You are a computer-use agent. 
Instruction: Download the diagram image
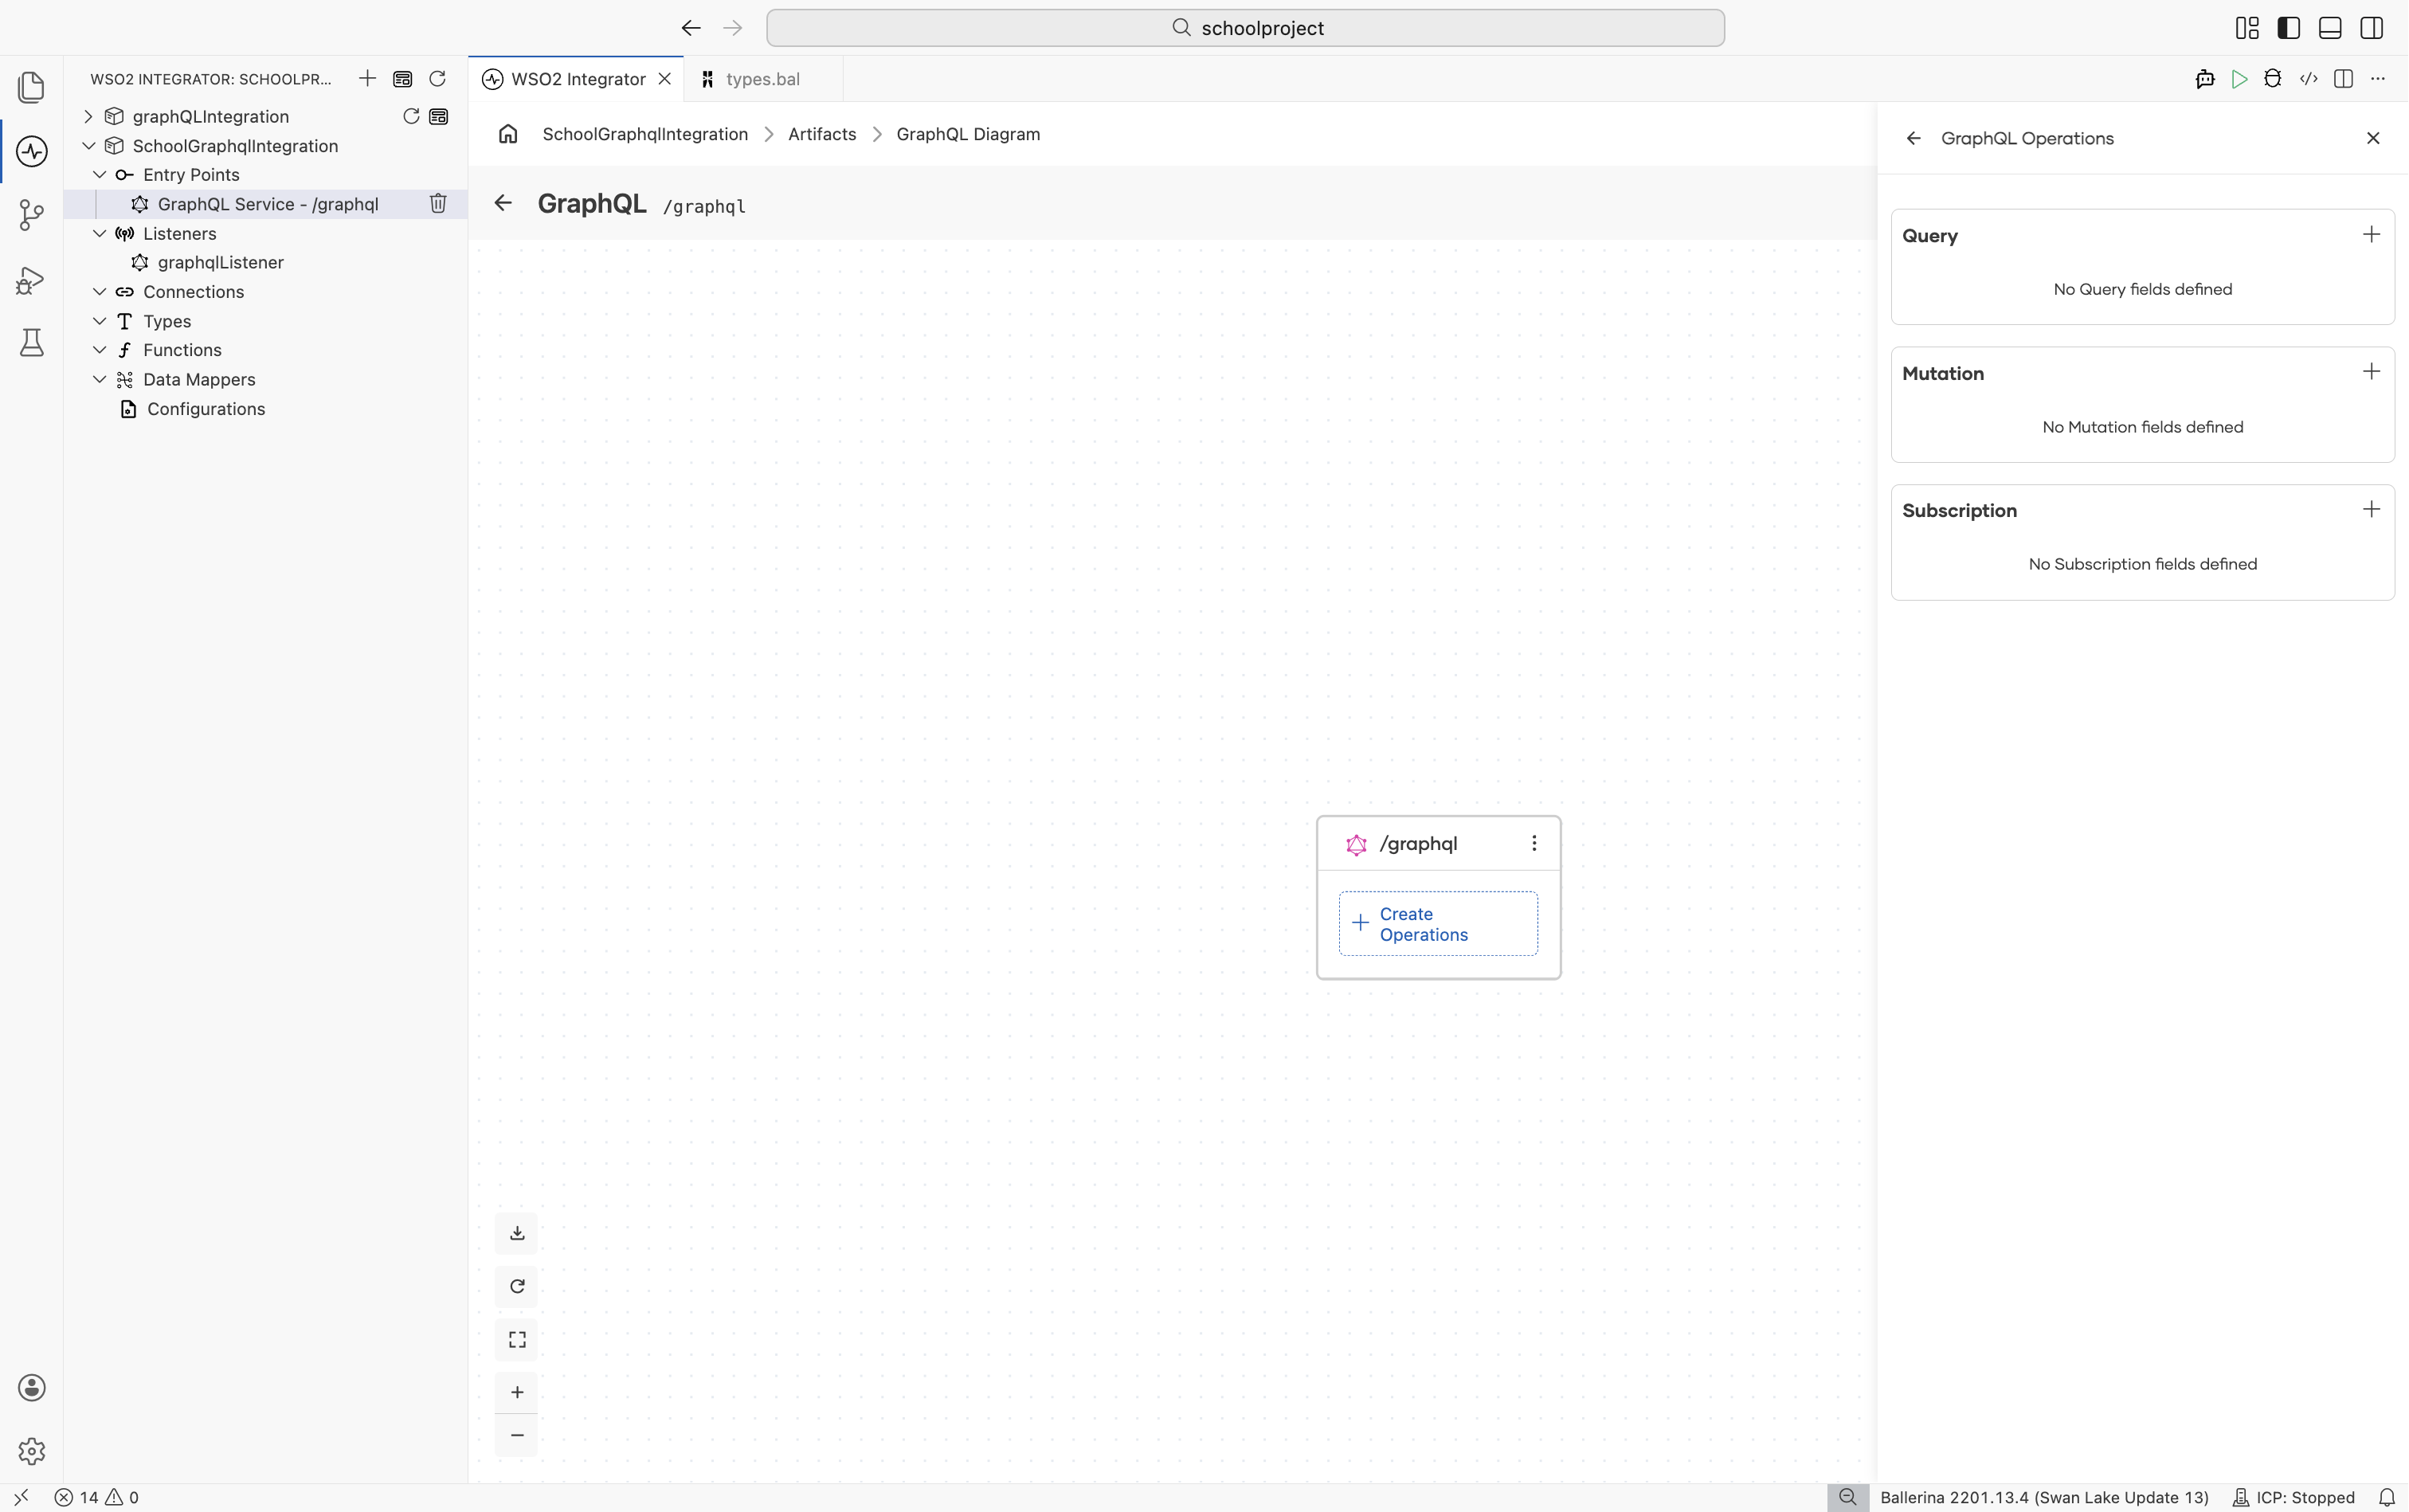[x=517, y=1233]
